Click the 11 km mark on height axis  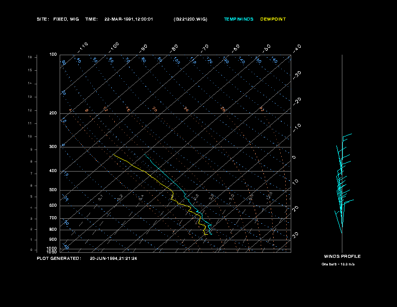pos(30,123)
